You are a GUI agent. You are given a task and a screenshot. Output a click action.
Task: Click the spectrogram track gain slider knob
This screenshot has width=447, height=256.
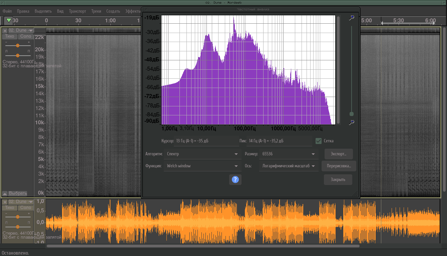click(x=18, y=45)
